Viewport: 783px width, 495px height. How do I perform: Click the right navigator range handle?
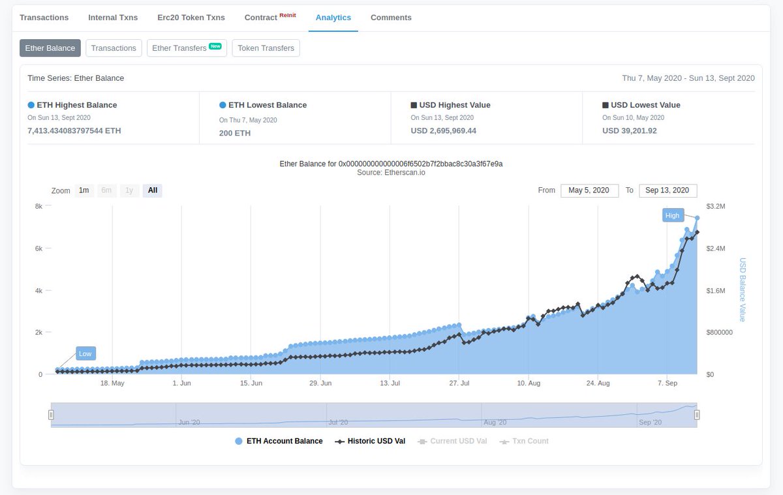click(697, 415)
